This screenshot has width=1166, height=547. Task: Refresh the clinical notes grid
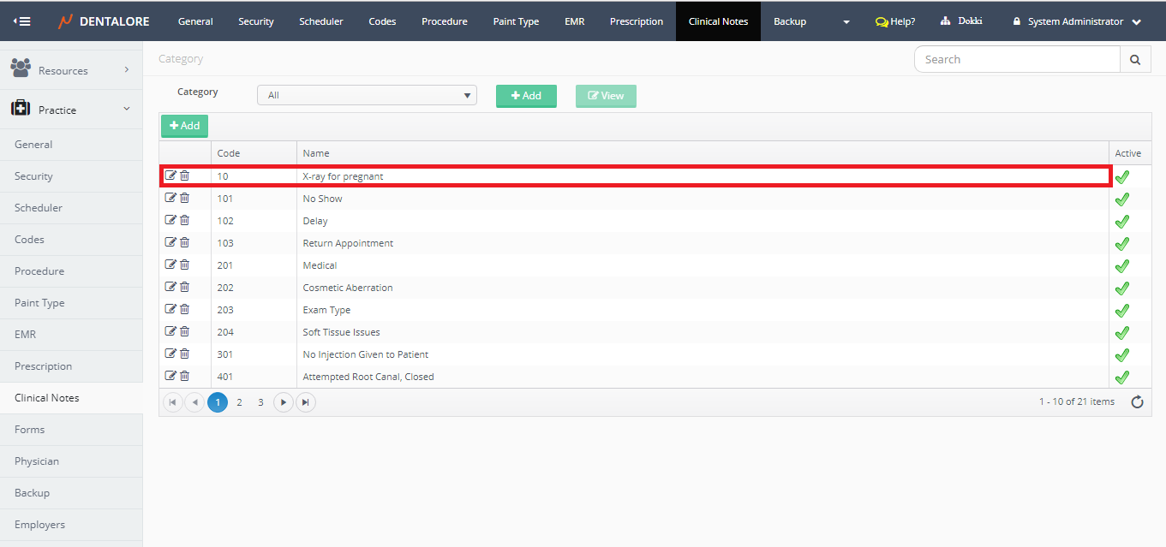coord(1137,402)
